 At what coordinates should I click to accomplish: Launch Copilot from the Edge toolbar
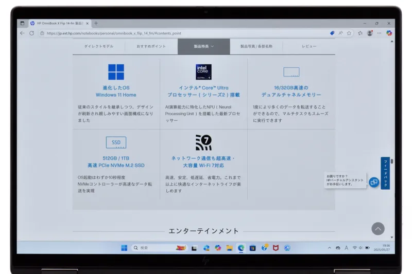point(389,33)
